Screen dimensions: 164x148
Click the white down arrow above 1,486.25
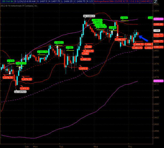pyautogui.click(x=117, y=35)
